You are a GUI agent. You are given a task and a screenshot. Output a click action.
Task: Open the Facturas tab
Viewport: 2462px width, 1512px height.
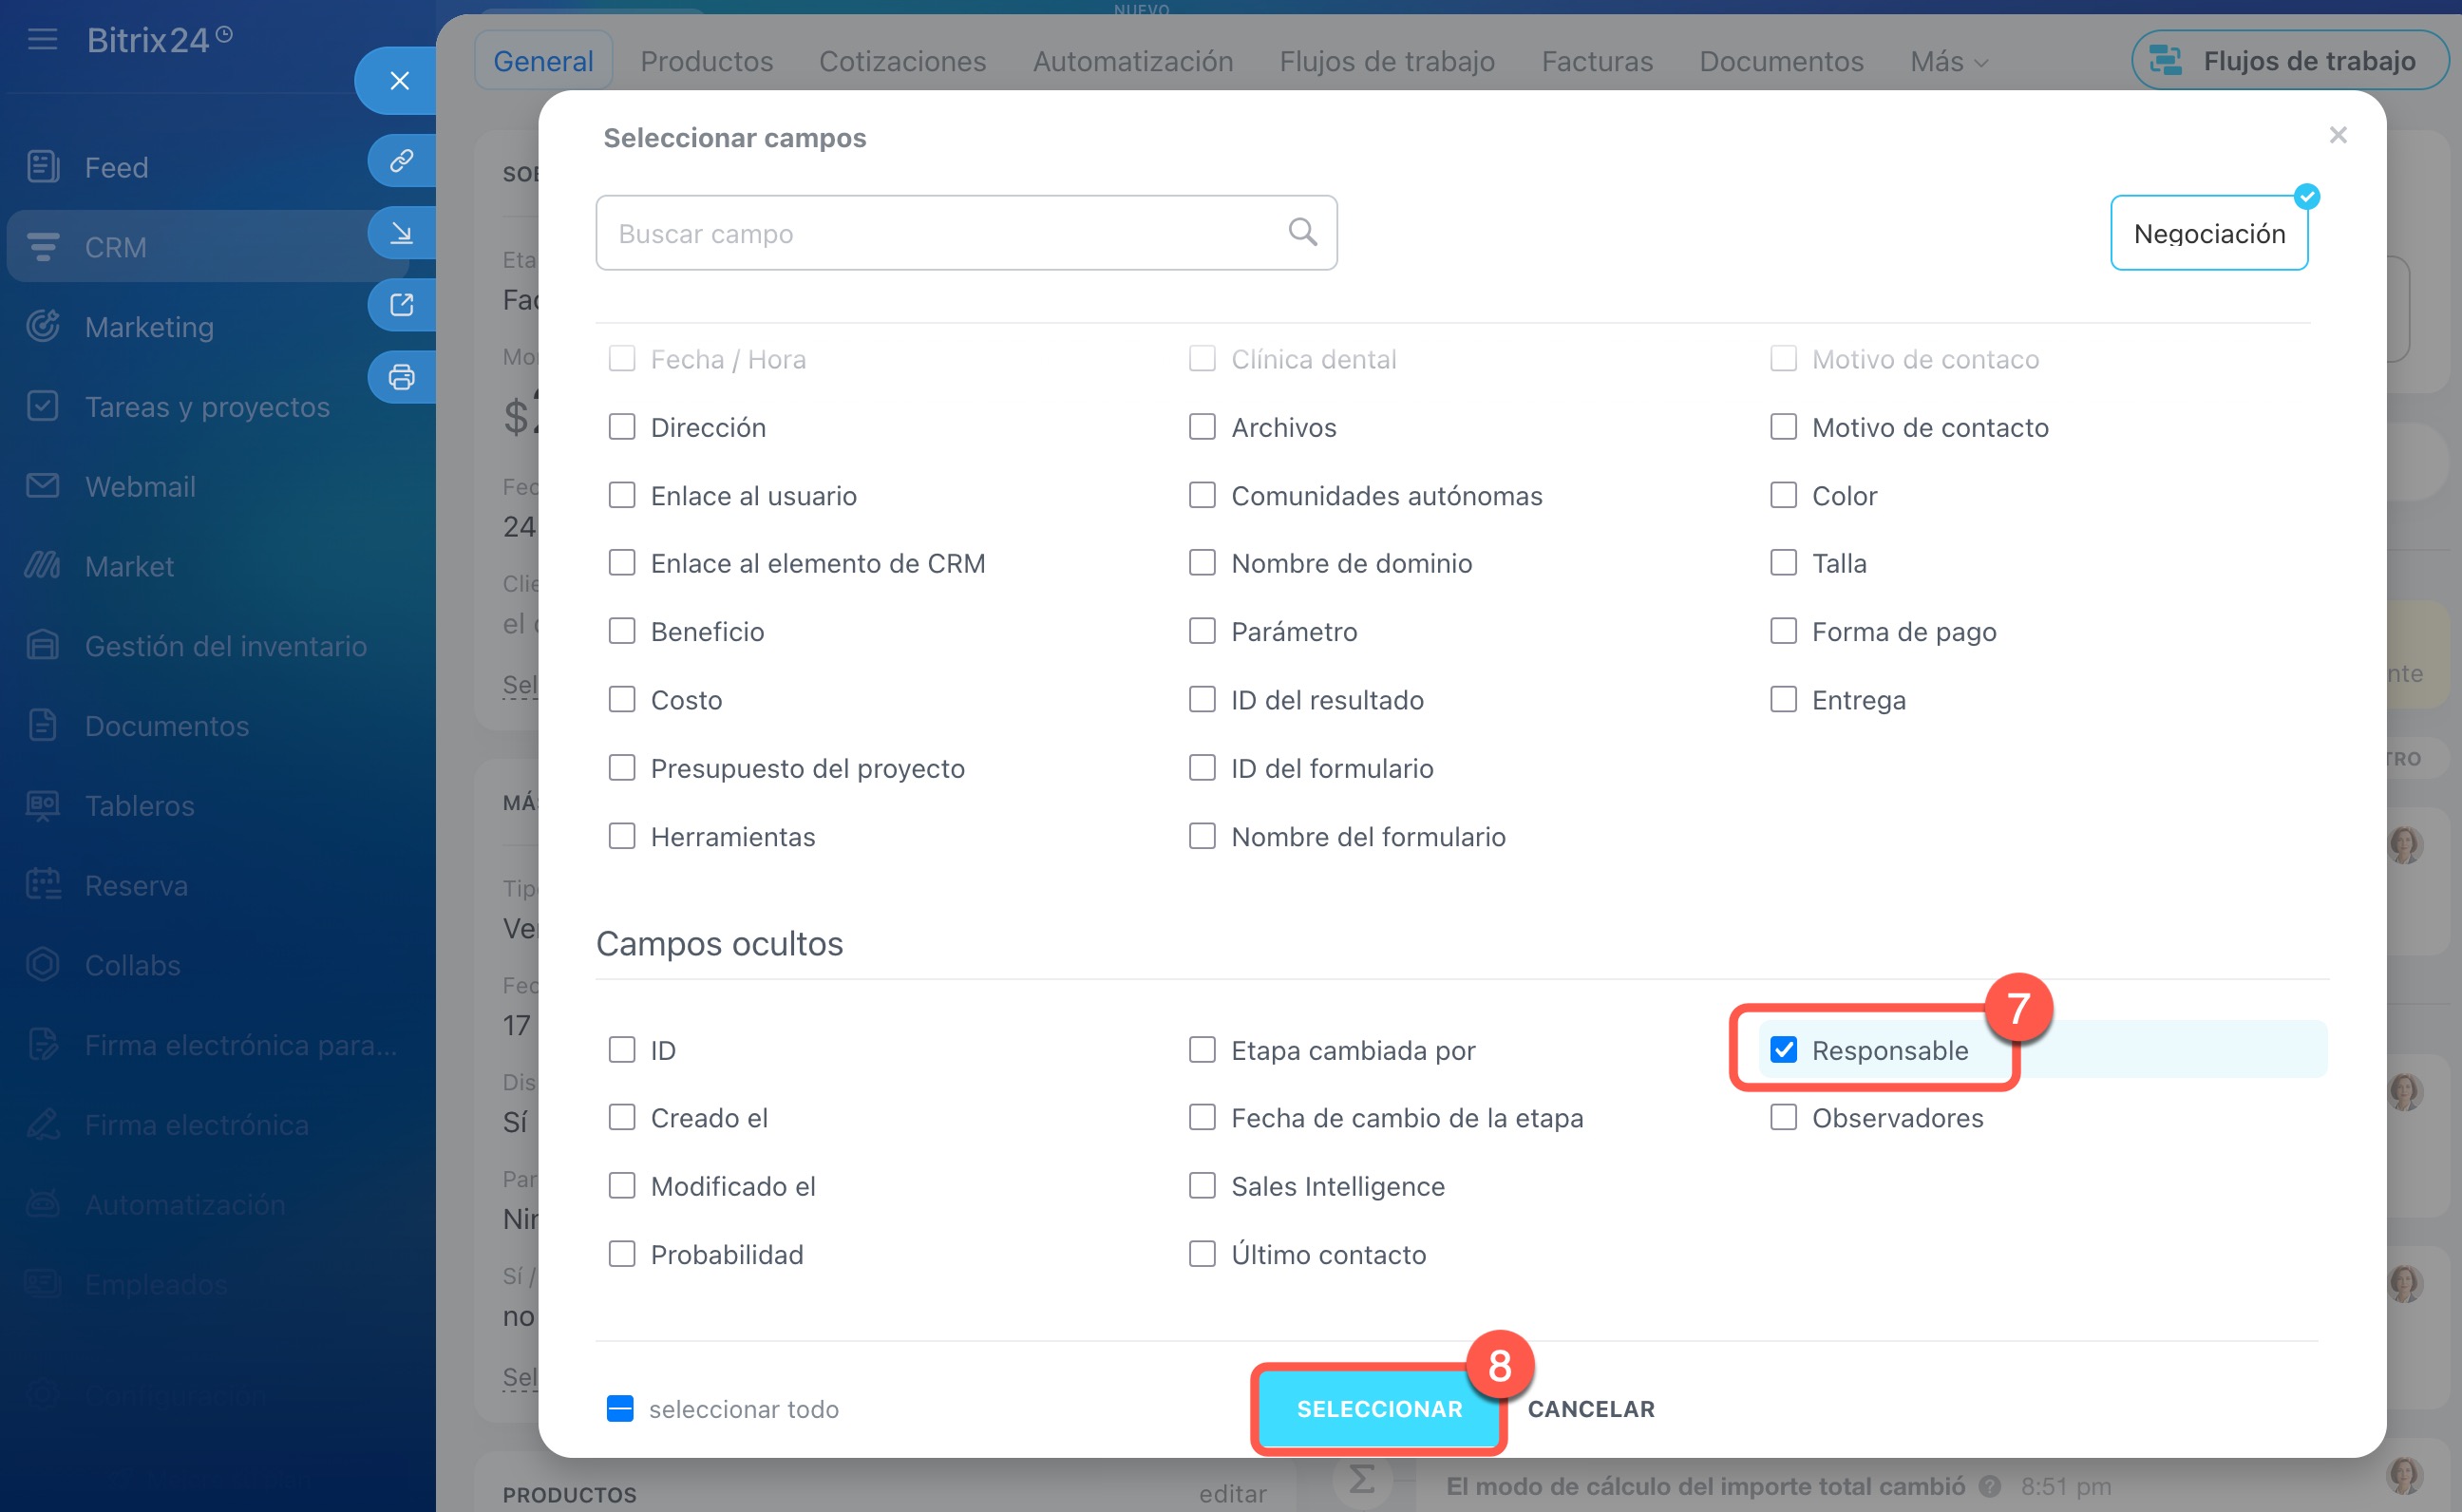coord(1597,62)
